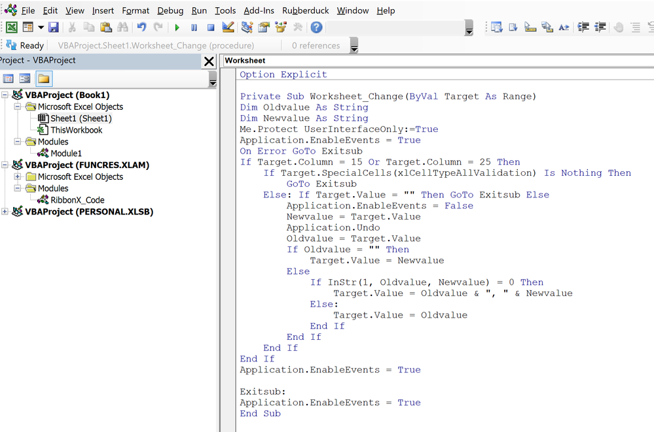The image size is (654, 432).
Task: Open the Debug menu
Action: click(170, 10)
